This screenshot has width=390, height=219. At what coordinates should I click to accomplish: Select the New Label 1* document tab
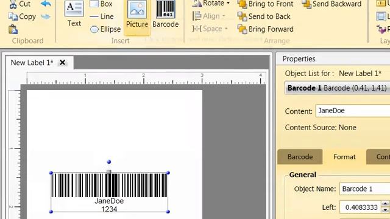click(32, 63)
